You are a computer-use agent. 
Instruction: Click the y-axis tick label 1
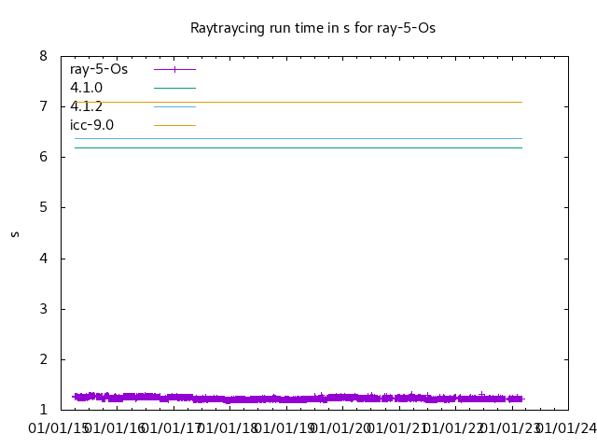[43, 410]
